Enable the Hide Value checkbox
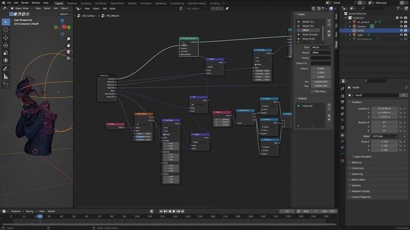 tap(312, 91)
